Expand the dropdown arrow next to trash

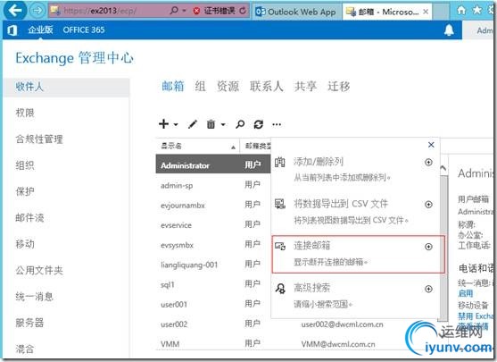[x=223, y=125]
